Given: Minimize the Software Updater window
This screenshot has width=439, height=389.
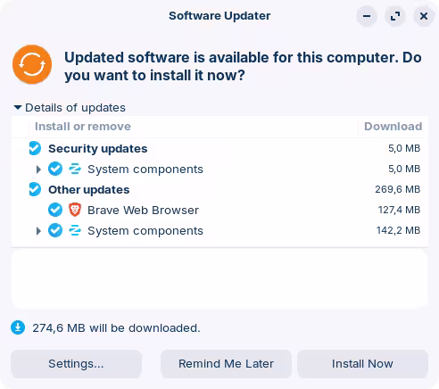Looking at the screenshot, I should [x=367, y=16].
